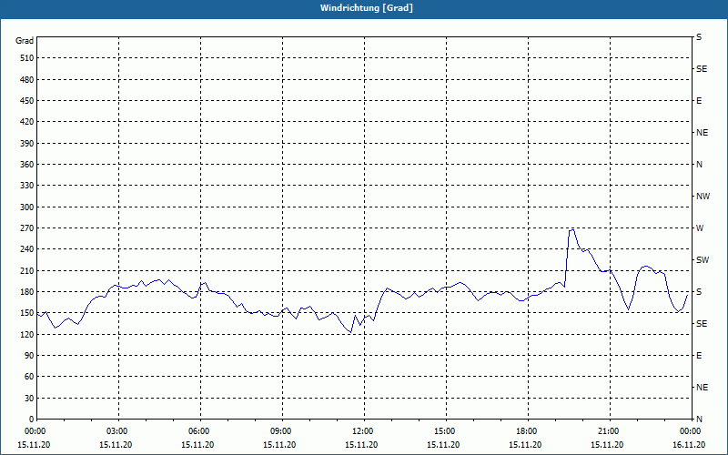
Task: Click the 300 y-axis label
Action: tap(27, 207)
